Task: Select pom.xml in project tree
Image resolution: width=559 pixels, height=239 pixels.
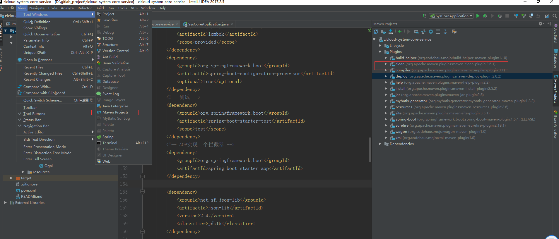Action: coord(28,190)
